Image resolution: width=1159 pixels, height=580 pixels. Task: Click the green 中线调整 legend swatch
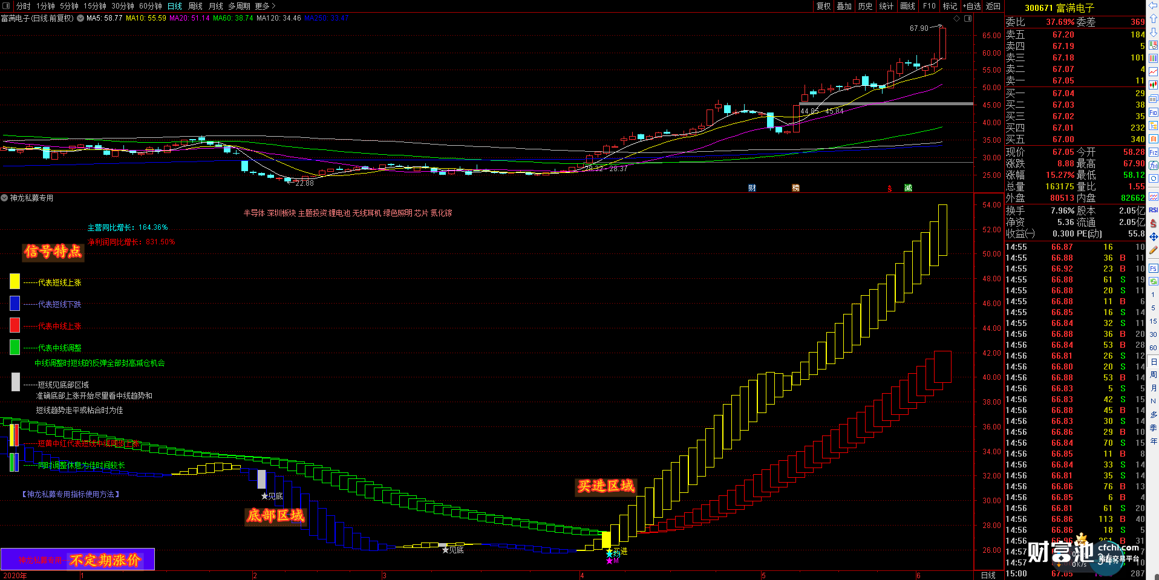(x=15, y=347)
